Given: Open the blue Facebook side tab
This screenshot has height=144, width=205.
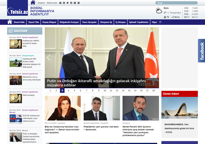Looking at the screenshot, I should (x=201, y=51).
